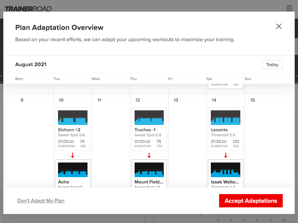Click the TrainerRoad logo
This screenshot has width=298, height=223.
(x=28, y=9)
